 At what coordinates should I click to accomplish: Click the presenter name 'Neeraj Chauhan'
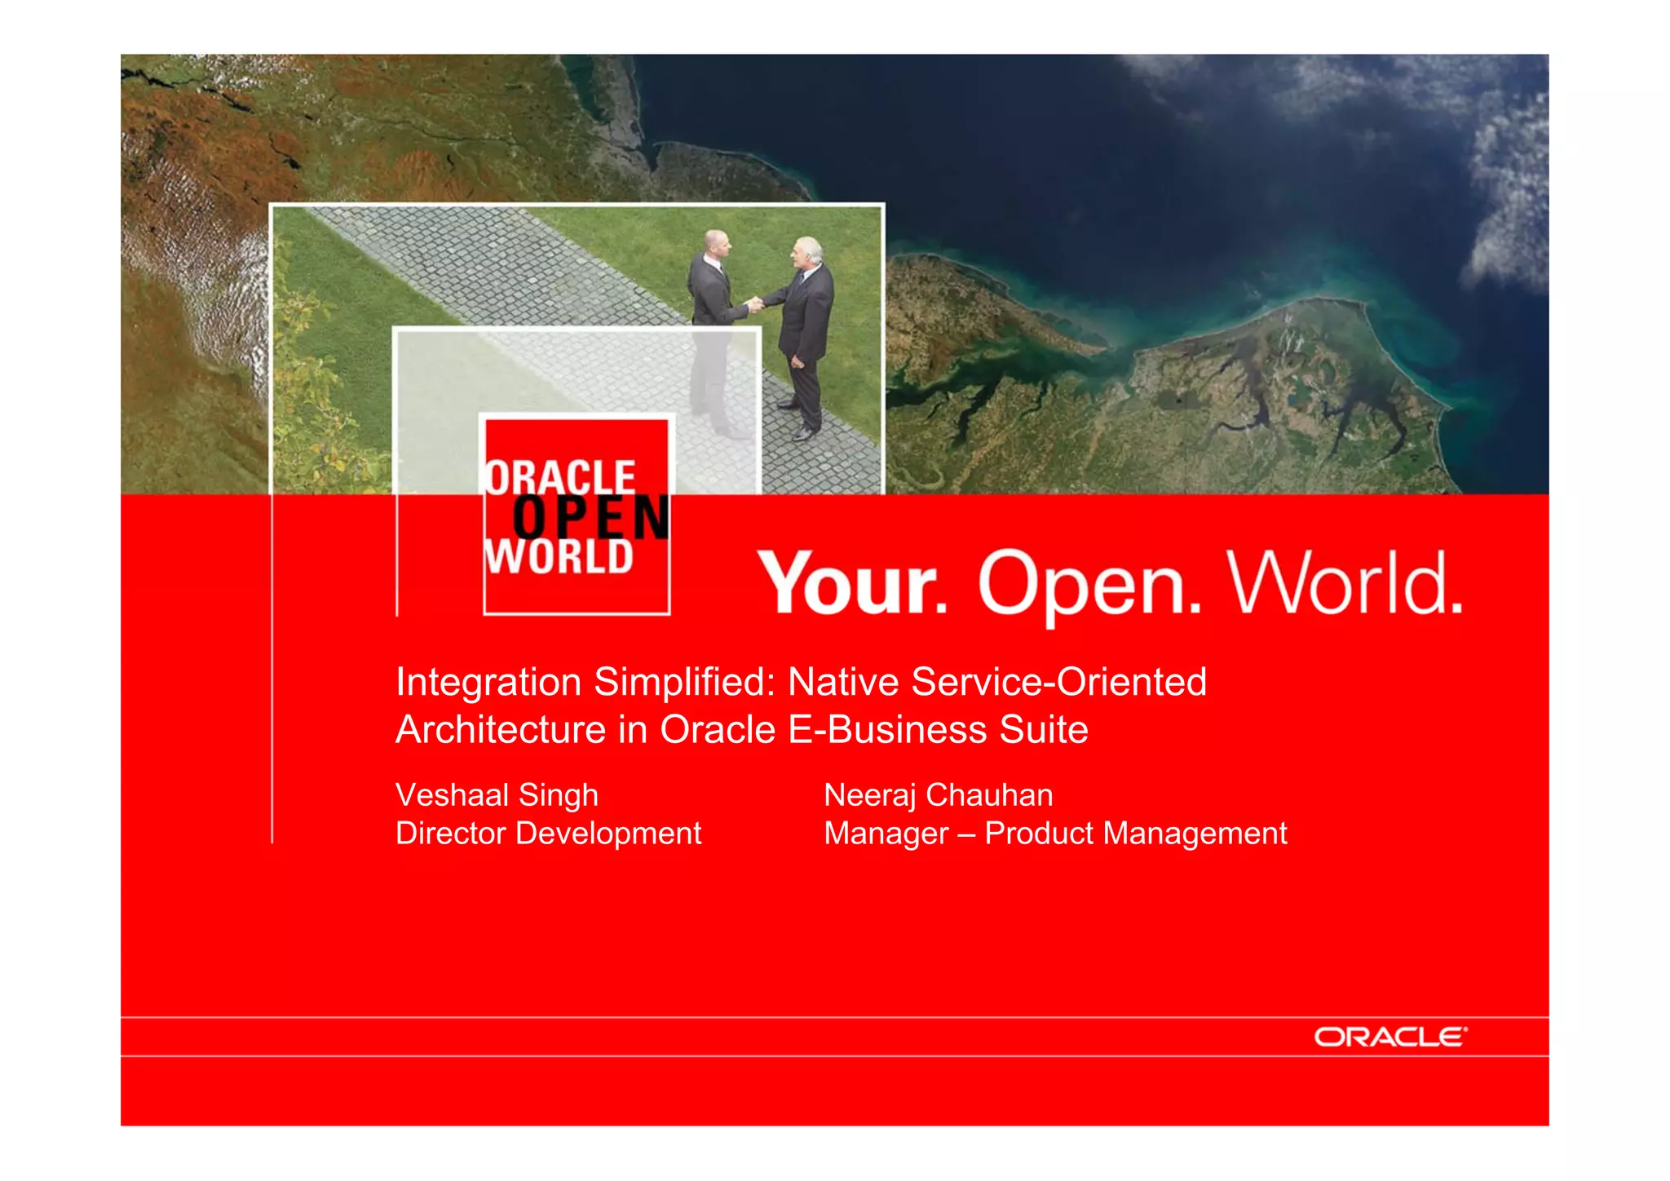[x=939, y=795]
